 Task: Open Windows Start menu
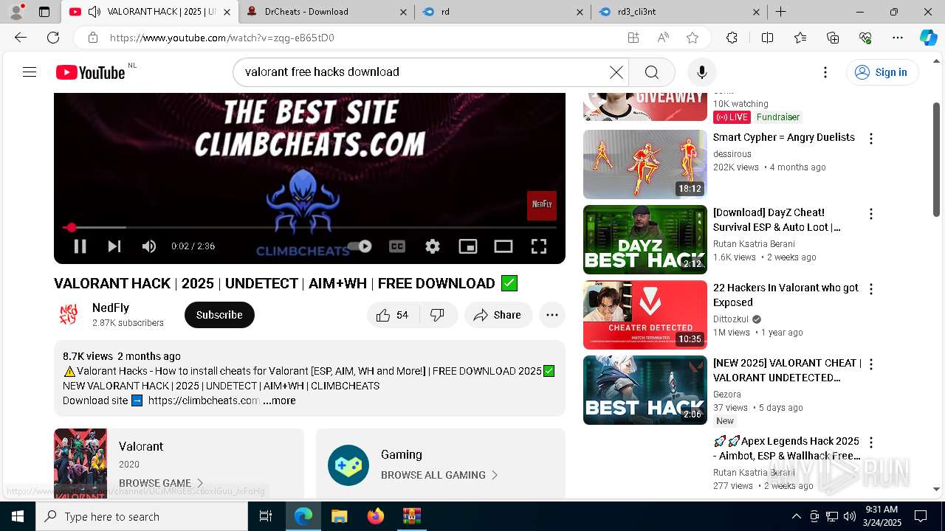(18, 516)
